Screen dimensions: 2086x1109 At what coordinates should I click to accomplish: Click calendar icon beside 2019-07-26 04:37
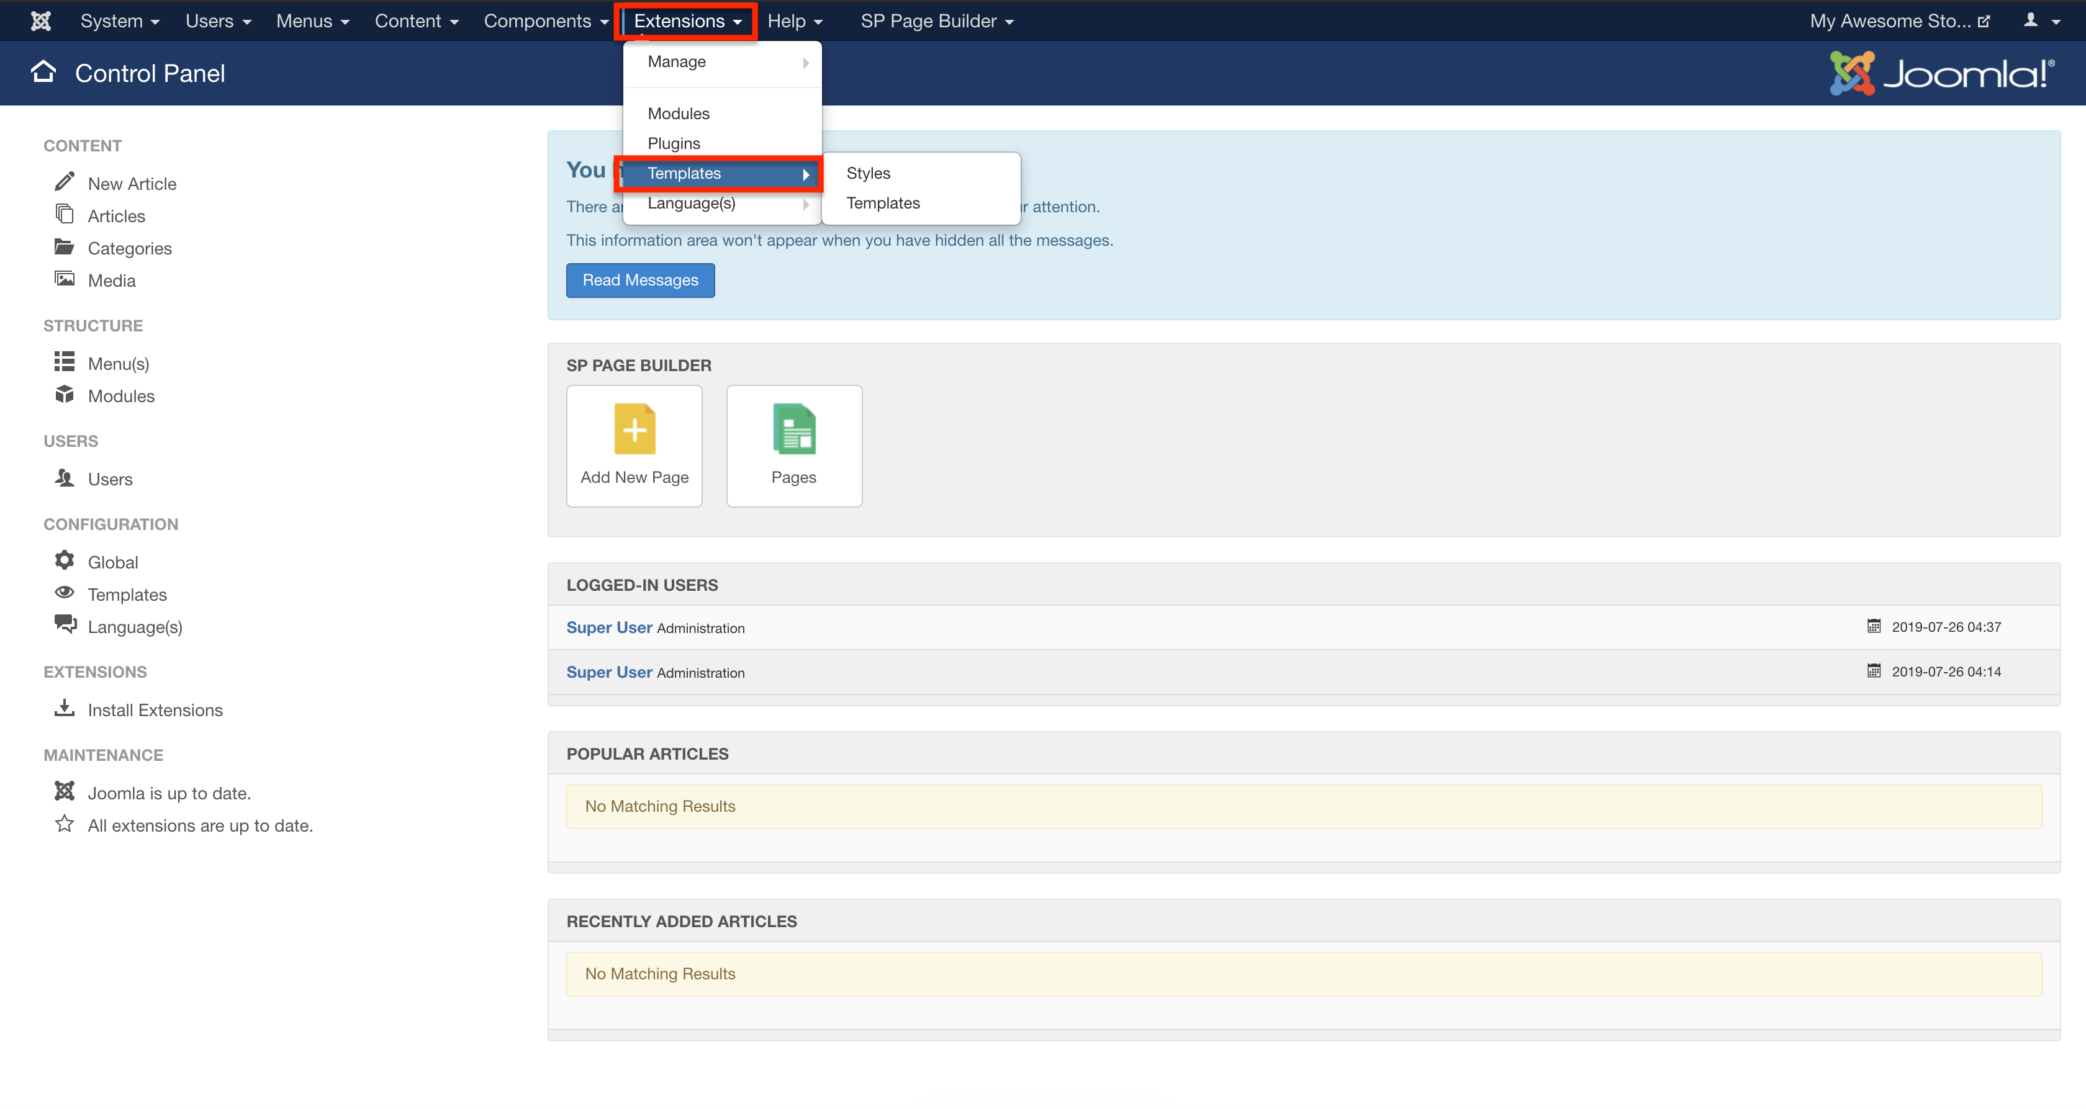click(1874, 626)
